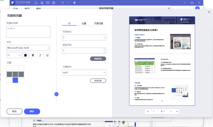The height and width of the screenshot is (127, 213).
Task: Switch to the 位置 tab
Action: [84, 23]
